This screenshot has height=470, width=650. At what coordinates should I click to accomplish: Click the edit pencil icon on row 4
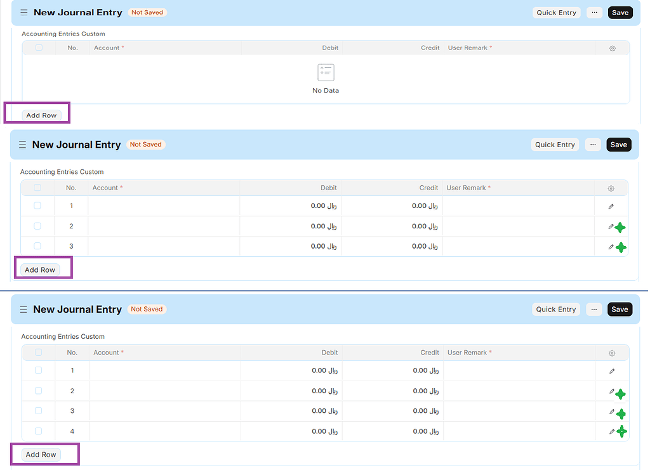[612, 431]
